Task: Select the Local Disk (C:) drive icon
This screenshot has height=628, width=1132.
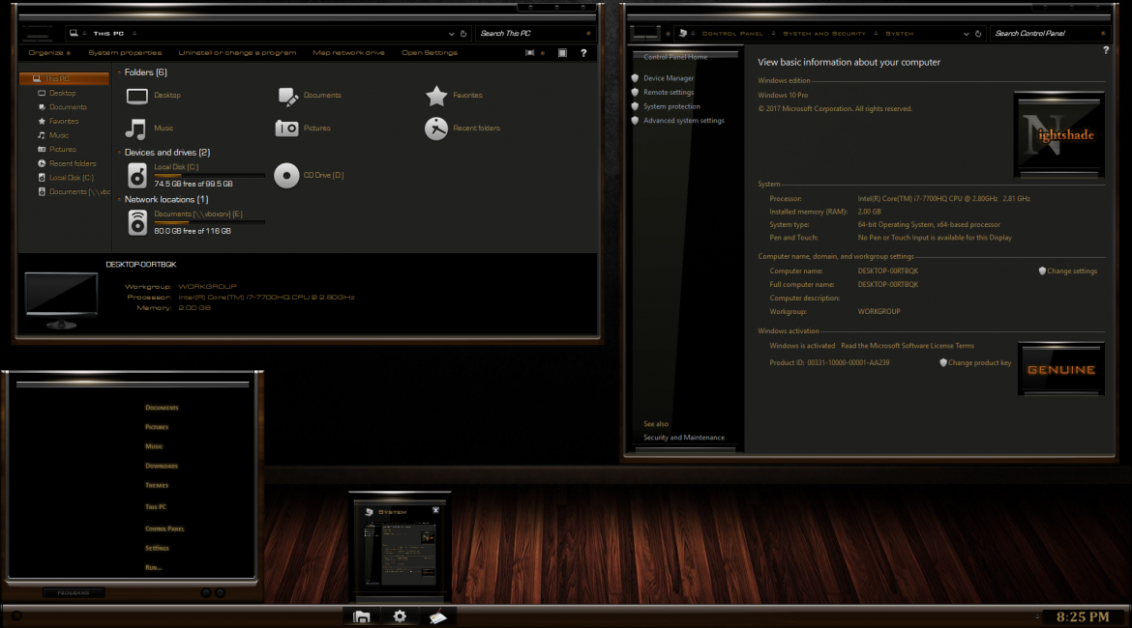Action: tap(137, 176)
